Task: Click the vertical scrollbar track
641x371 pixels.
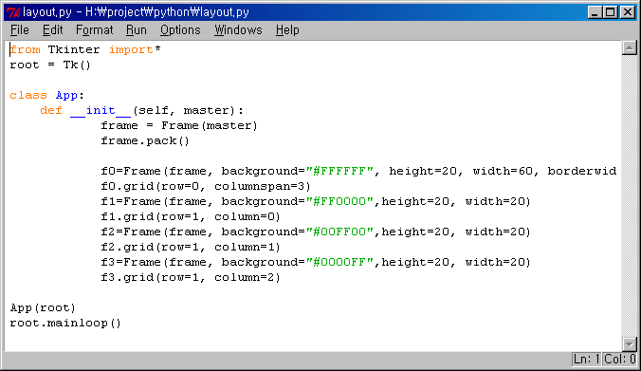Action: (629, 196)
